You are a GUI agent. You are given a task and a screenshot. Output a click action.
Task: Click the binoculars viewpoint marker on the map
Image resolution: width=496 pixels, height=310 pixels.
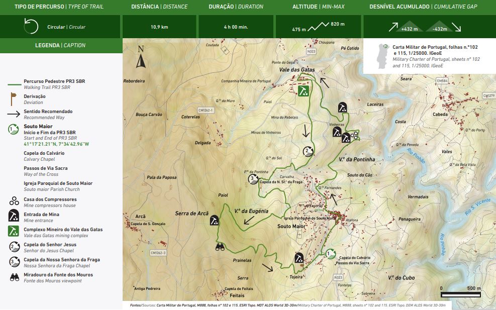tap(221, 247)
